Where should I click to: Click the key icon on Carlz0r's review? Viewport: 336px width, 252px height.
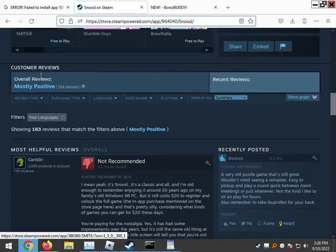(208, 163)
